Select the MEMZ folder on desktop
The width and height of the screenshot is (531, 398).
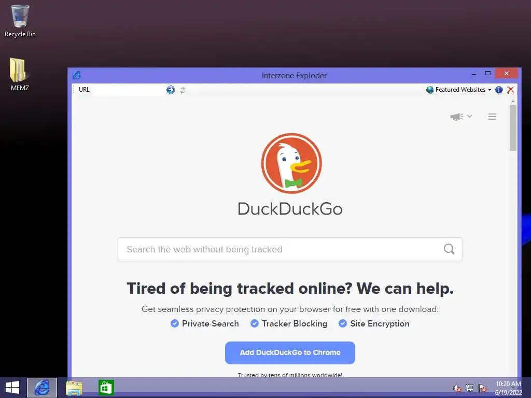pyautogui.click(x=20, y=75)
